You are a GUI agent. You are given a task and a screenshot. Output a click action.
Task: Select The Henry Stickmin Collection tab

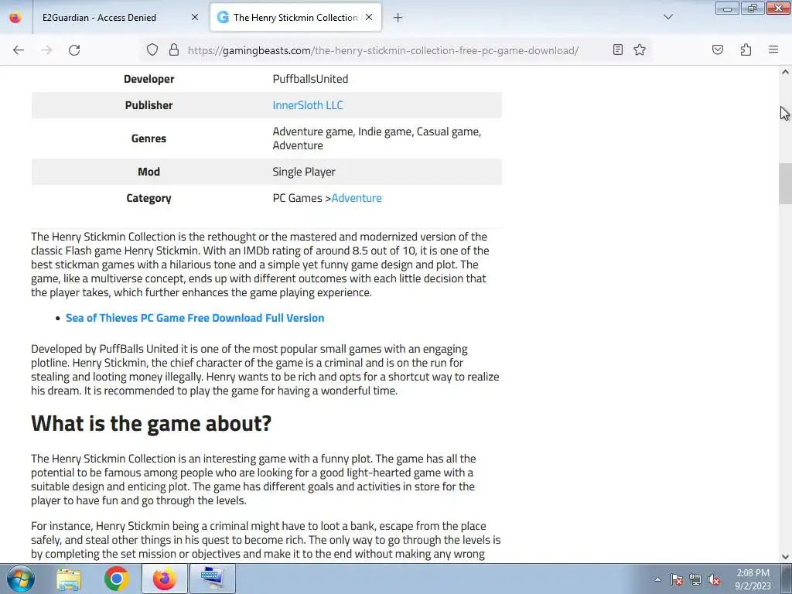pyautogui.click(x=295, y=17)
